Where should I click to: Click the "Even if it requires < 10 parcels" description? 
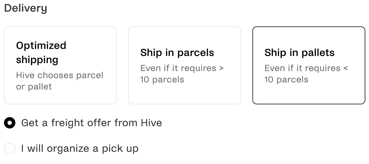306,74
